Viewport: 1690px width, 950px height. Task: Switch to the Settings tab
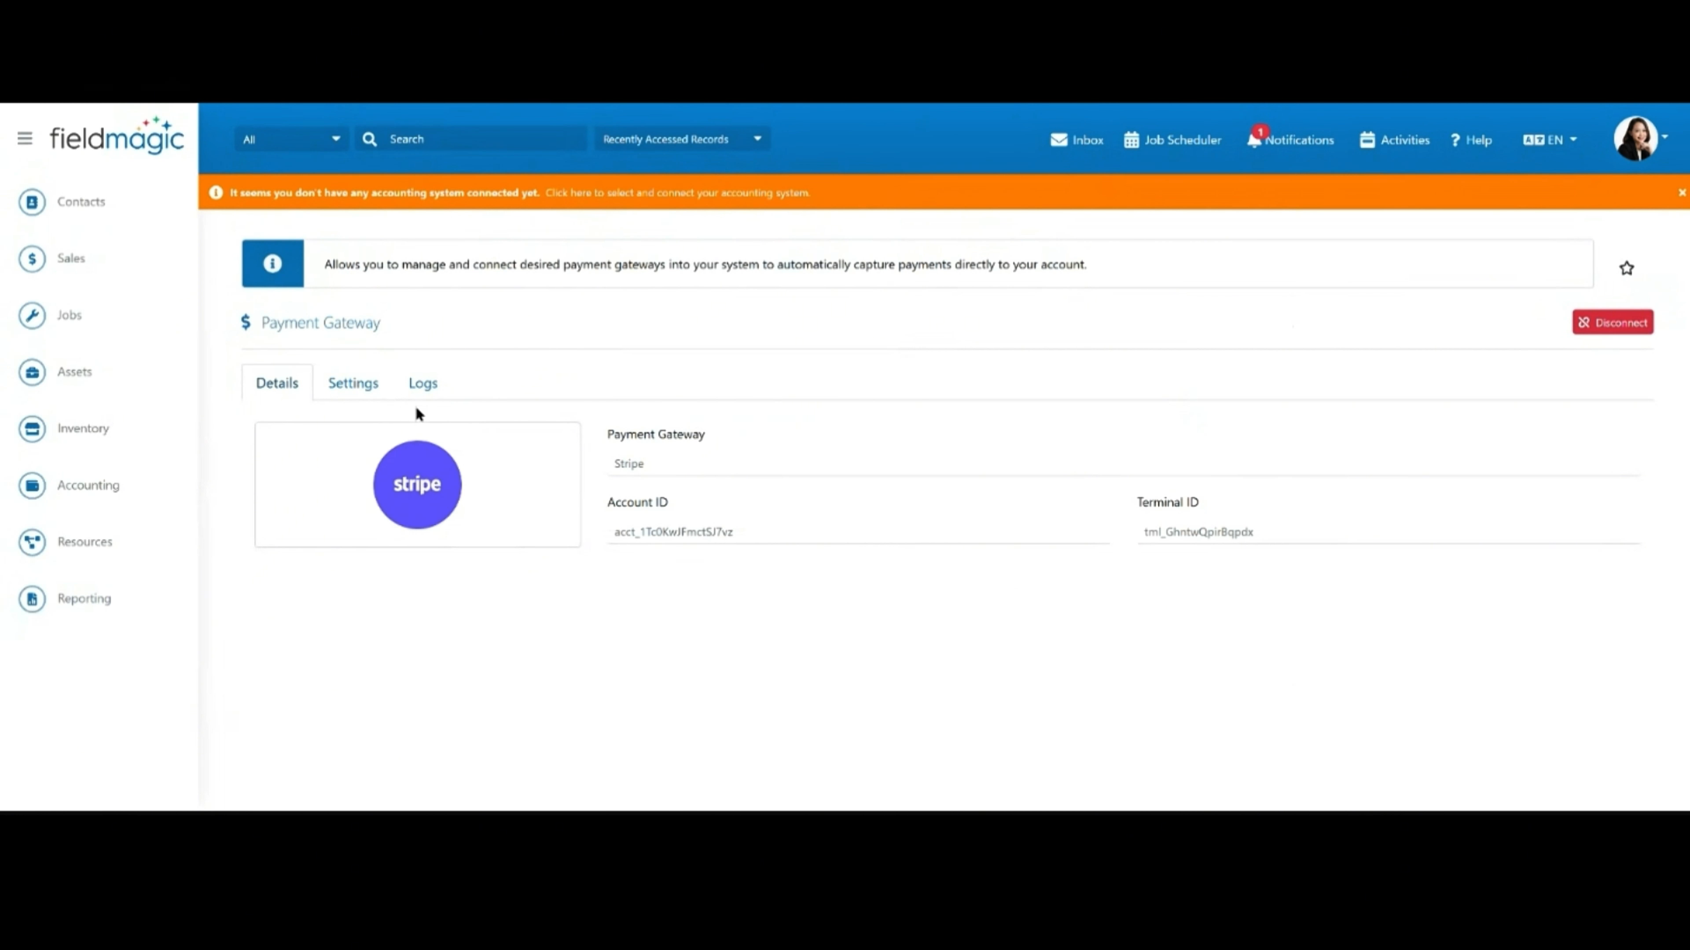click(353, 383)
